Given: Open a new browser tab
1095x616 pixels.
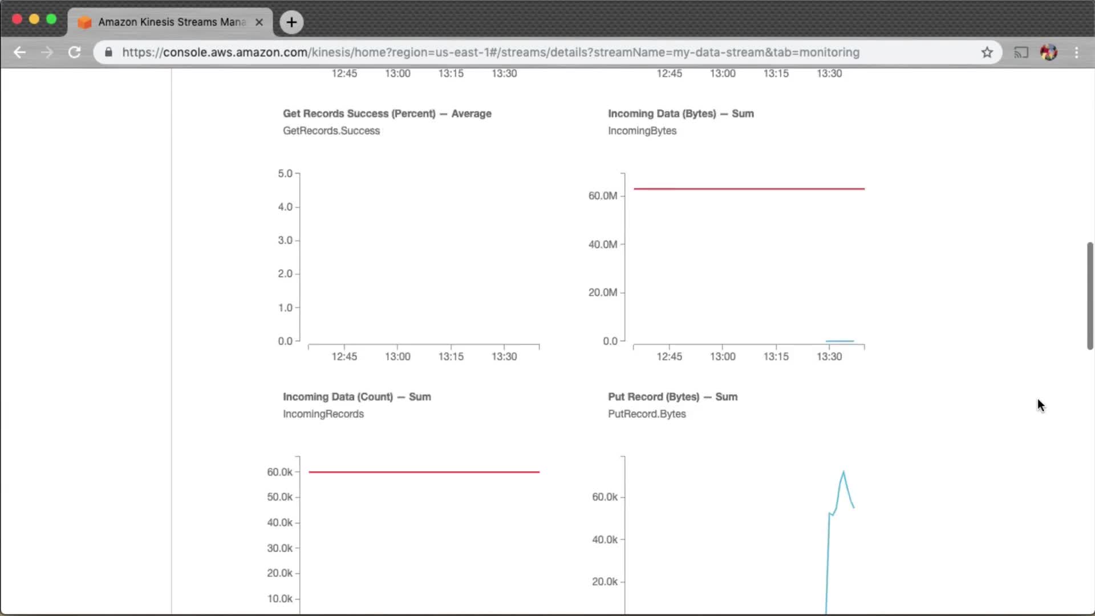Looking at the screenshot, I should (291, 22).
